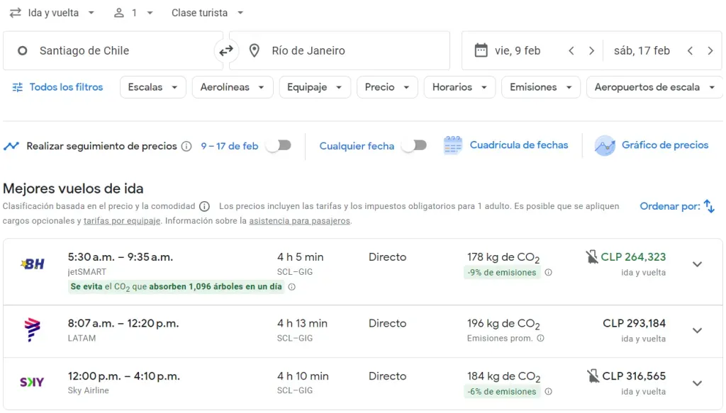Open the Clase turista cabin class dropdown
Image resolution: width=726 pixels, height=413 pixels.
pos(208,13)
